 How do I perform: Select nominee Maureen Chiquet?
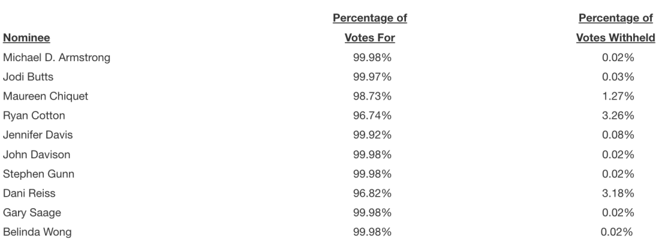(x=46, y=96)
